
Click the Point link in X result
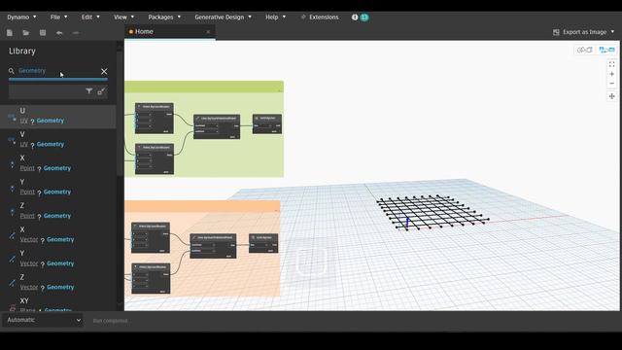tap(27, 168)
